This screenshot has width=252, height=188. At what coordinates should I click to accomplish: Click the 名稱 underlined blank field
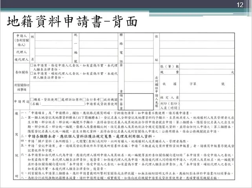click(x=63, y=104)
